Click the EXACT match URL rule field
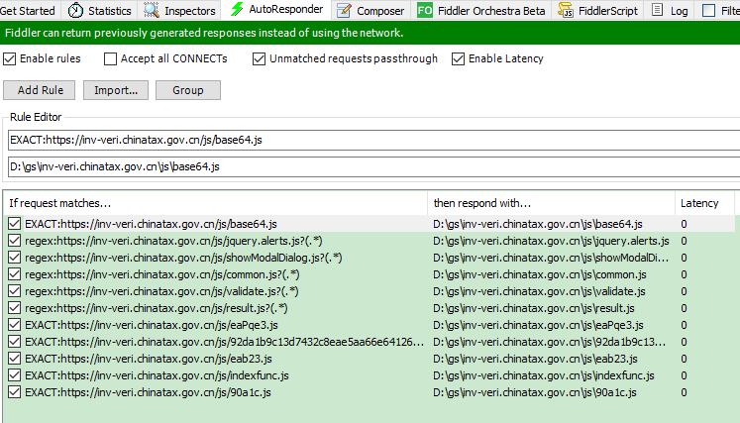This screenshot has height=423, width=740. (x=373, y=141)
